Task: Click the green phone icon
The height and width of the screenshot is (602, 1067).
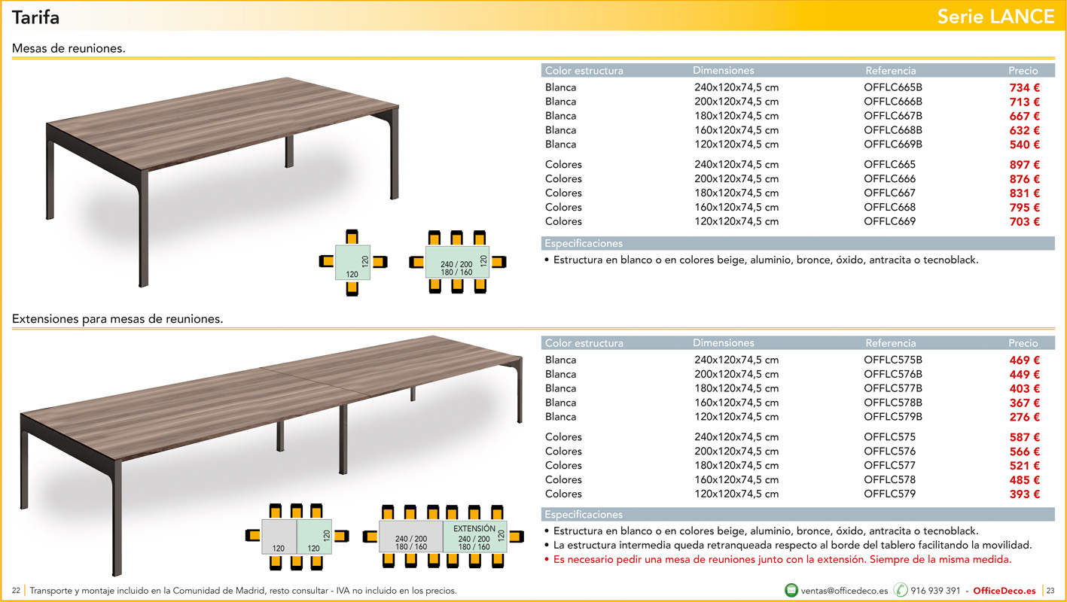Action: [901, 590]
